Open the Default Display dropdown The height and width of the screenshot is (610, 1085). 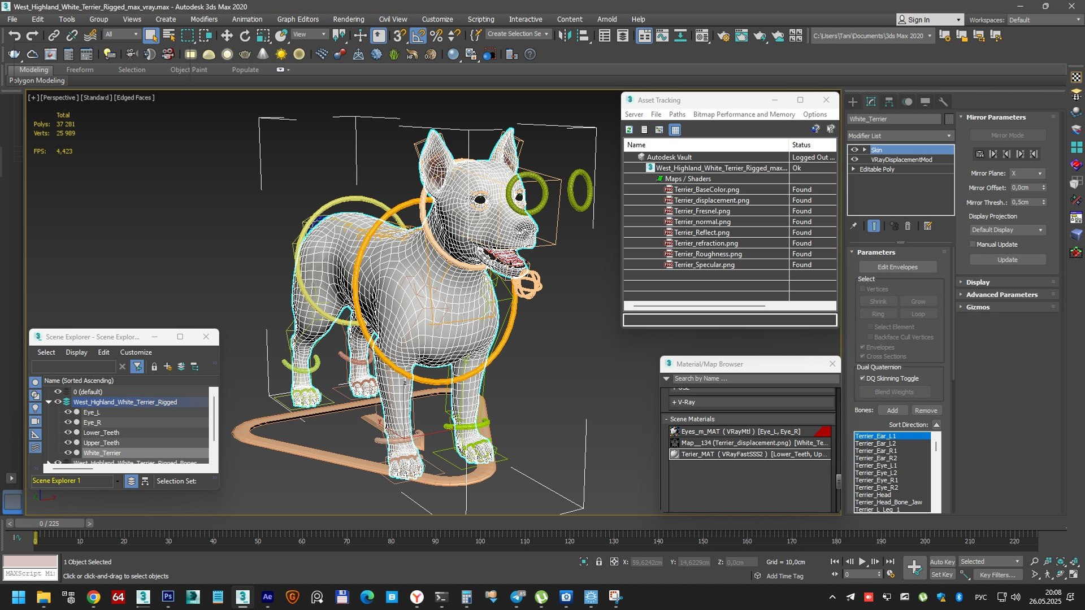coord(1007,230)
